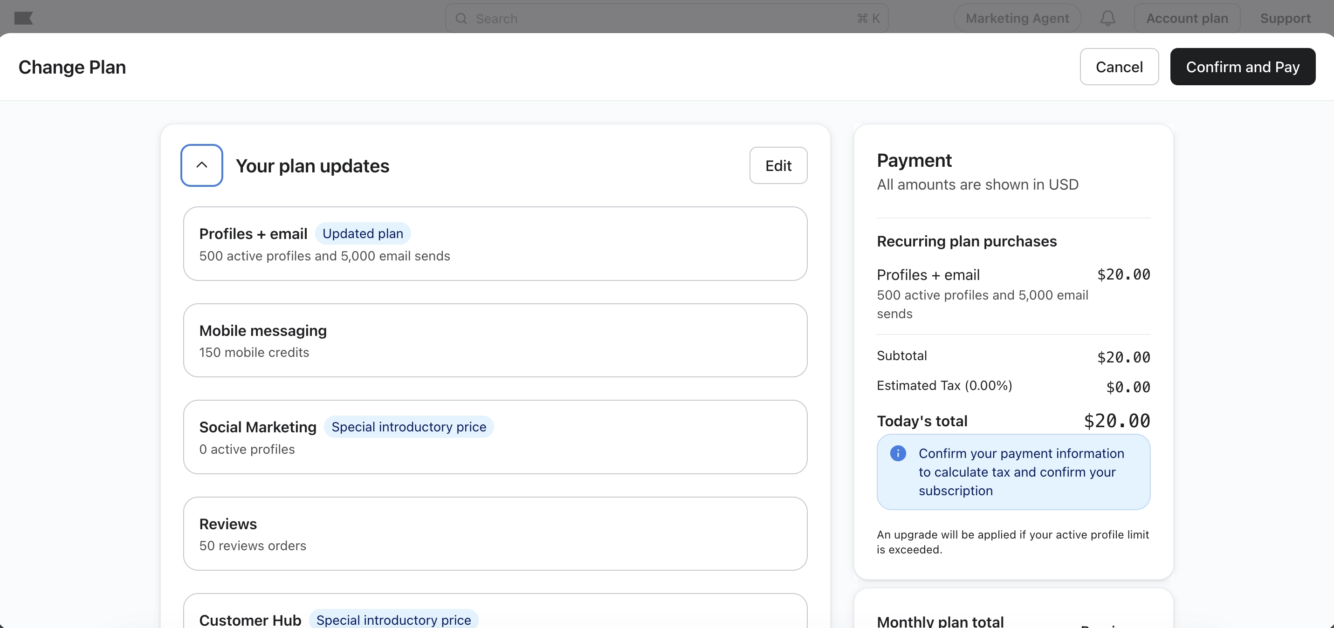Click the blue info icon in payment notice
The image size is (1334, 628).
pyautogui.click(x=897, y=453)
